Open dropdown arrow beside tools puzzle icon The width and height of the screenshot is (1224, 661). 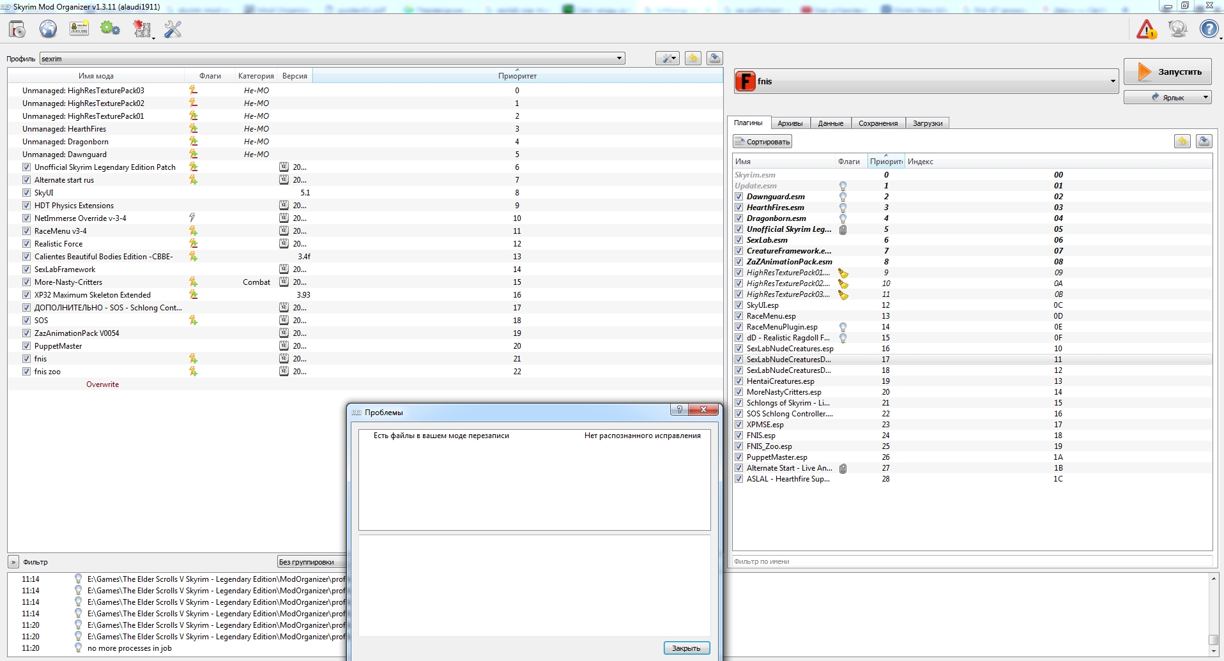(154, 38)
